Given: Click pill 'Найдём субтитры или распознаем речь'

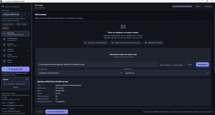Looking at the screenshot, I should coord(126,43).
